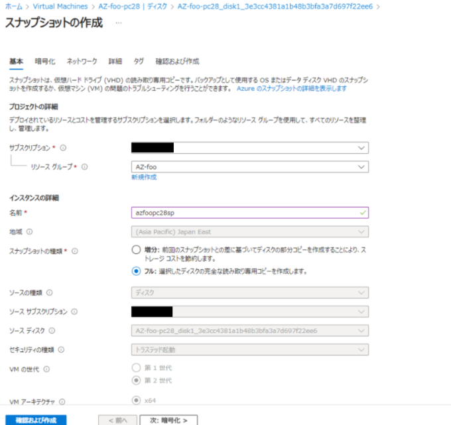Select 第 2 世代 radio button

tap(136, 381)
